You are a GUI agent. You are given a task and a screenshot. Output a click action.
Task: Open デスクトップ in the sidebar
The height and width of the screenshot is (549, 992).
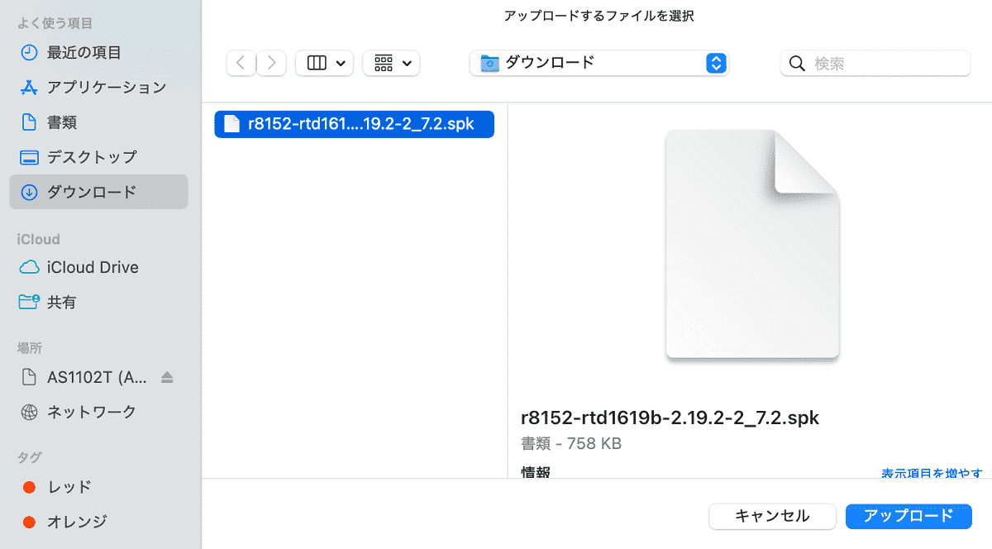pyautogui.click(x=99, y=156)
